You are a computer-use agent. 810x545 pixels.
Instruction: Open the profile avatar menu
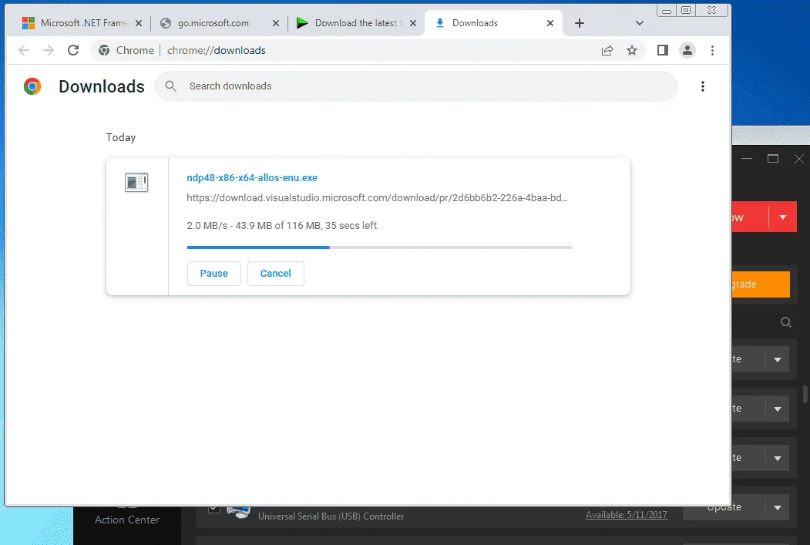(687, 50)
